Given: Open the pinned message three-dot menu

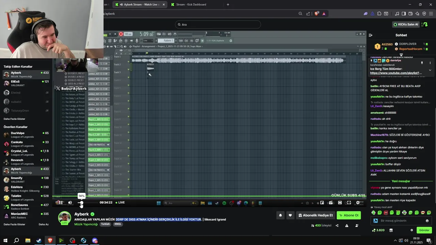Looking at the screenshot, I should coord(430,63).
